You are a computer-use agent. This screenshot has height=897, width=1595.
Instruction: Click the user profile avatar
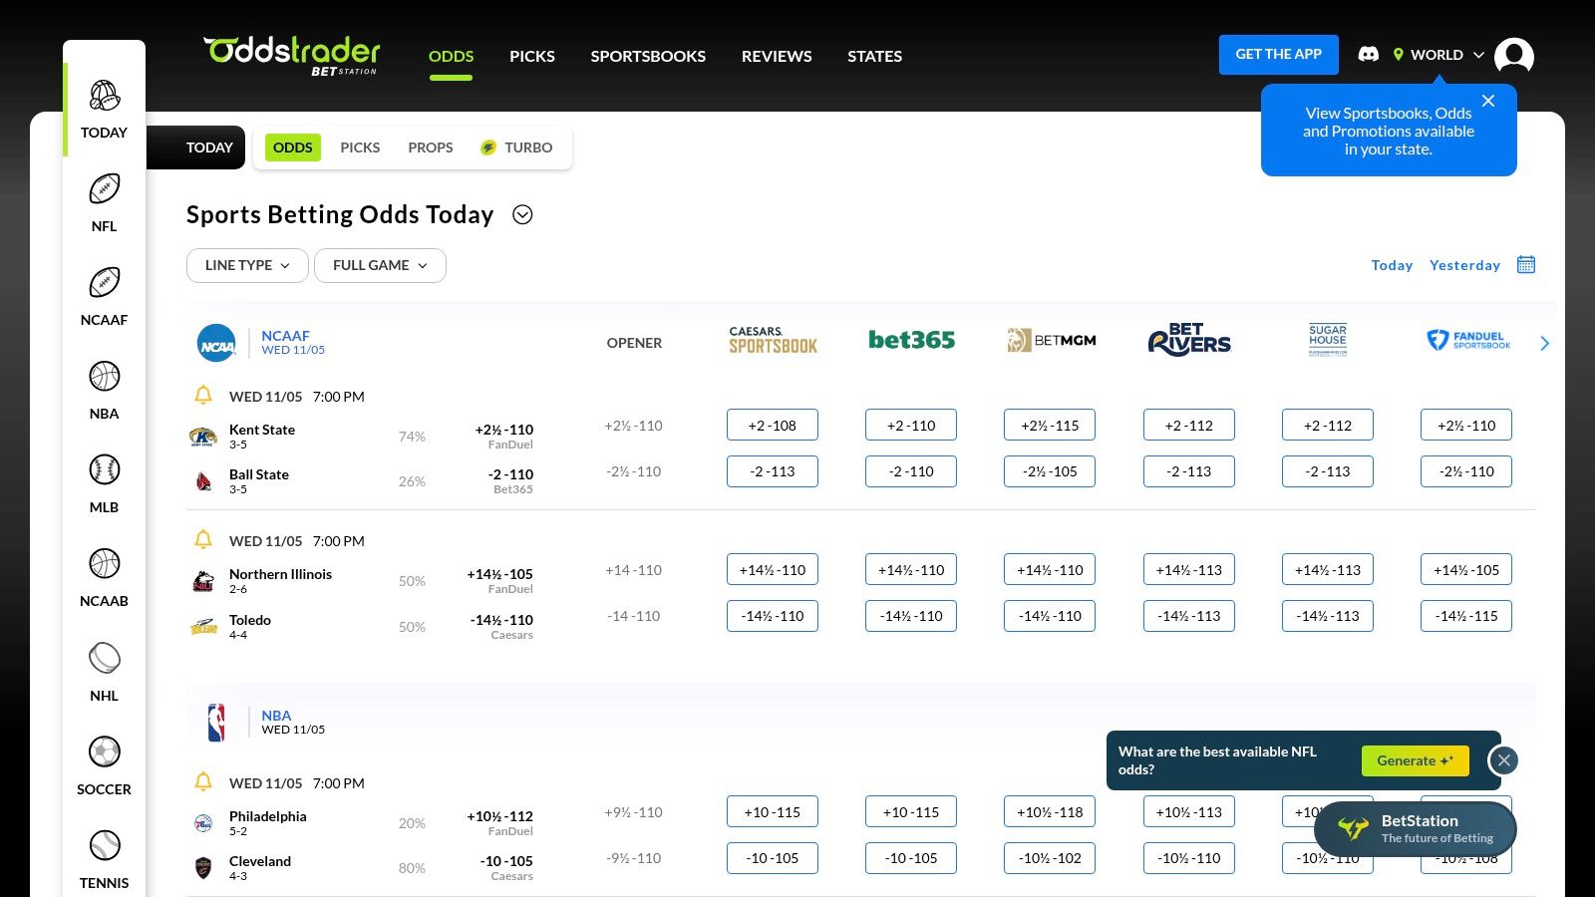click(x=1513, y=56)
